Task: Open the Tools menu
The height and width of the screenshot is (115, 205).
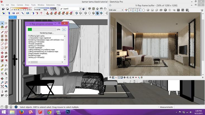Action: 33,5
